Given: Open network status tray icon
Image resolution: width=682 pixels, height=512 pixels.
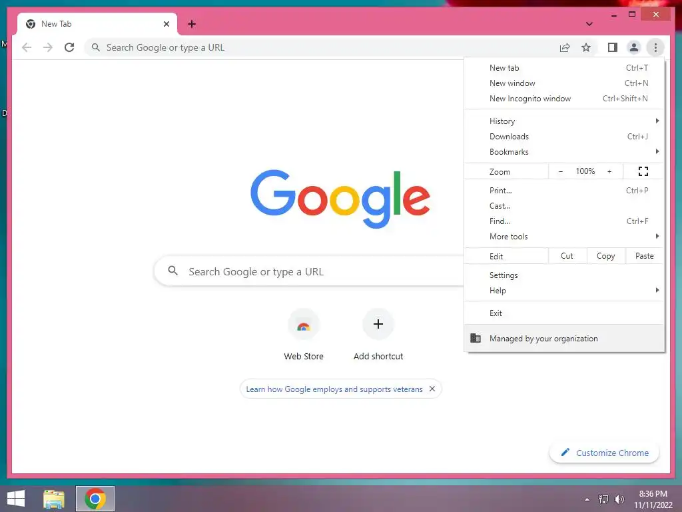Looking at the screenshot, I should tap(603, 499).
